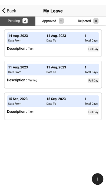Click Total Days on 14 Aug leave
This screenshot has height=189, width=106.
[91, 40]
